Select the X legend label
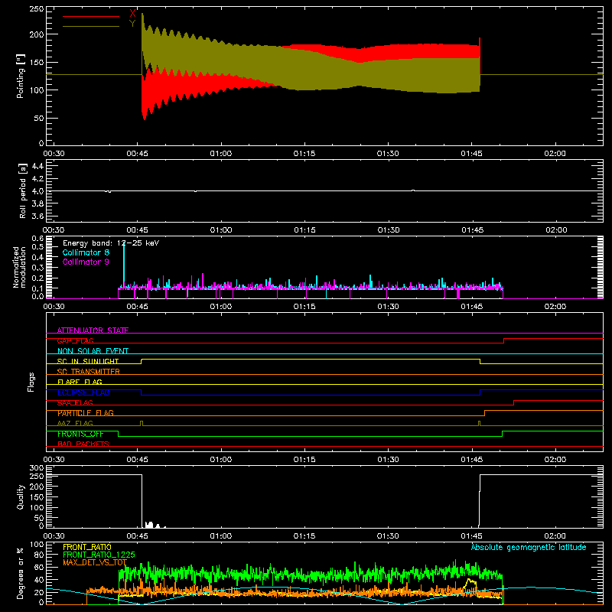Viewport: 612px width, 612px height. click(132, 14)
